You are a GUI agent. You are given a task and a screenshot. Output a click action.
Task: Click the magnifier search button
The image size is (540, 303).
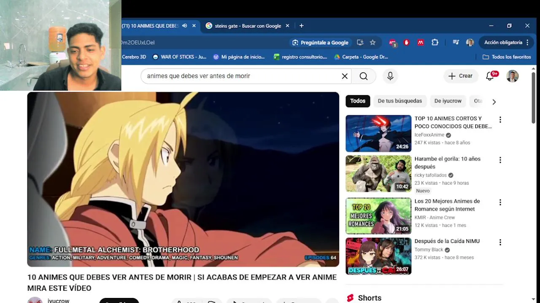click(364, 76)
